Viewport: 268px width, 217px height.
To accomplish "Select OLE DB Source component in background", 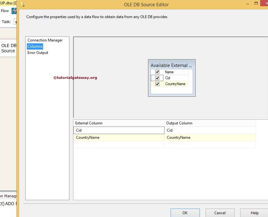I will pyautogui.click(x=8, y=48).
